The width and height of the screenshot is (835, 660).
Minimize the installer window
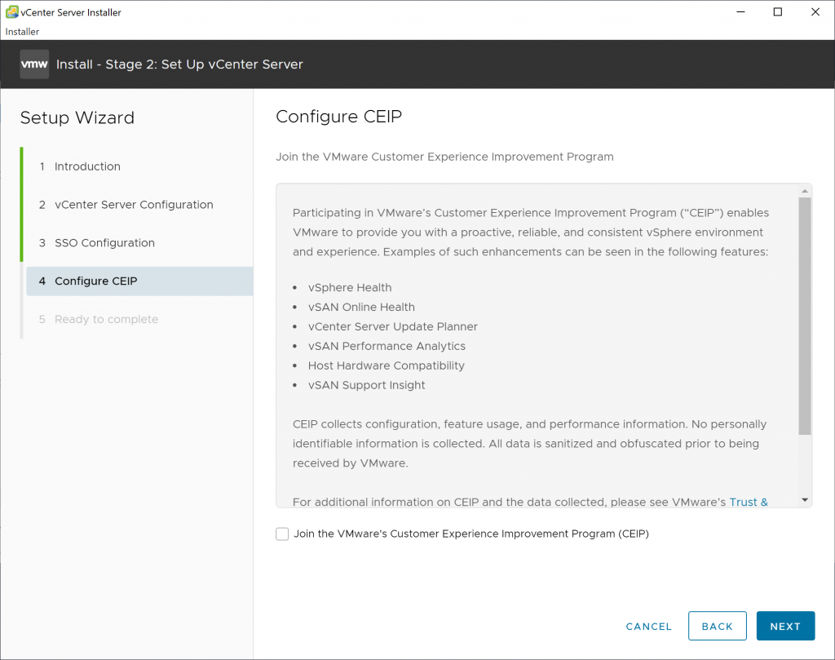(740, 11)
